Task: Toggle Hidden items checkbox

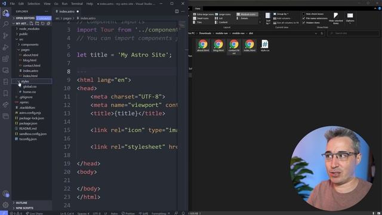Action: [x=304, y=23]
